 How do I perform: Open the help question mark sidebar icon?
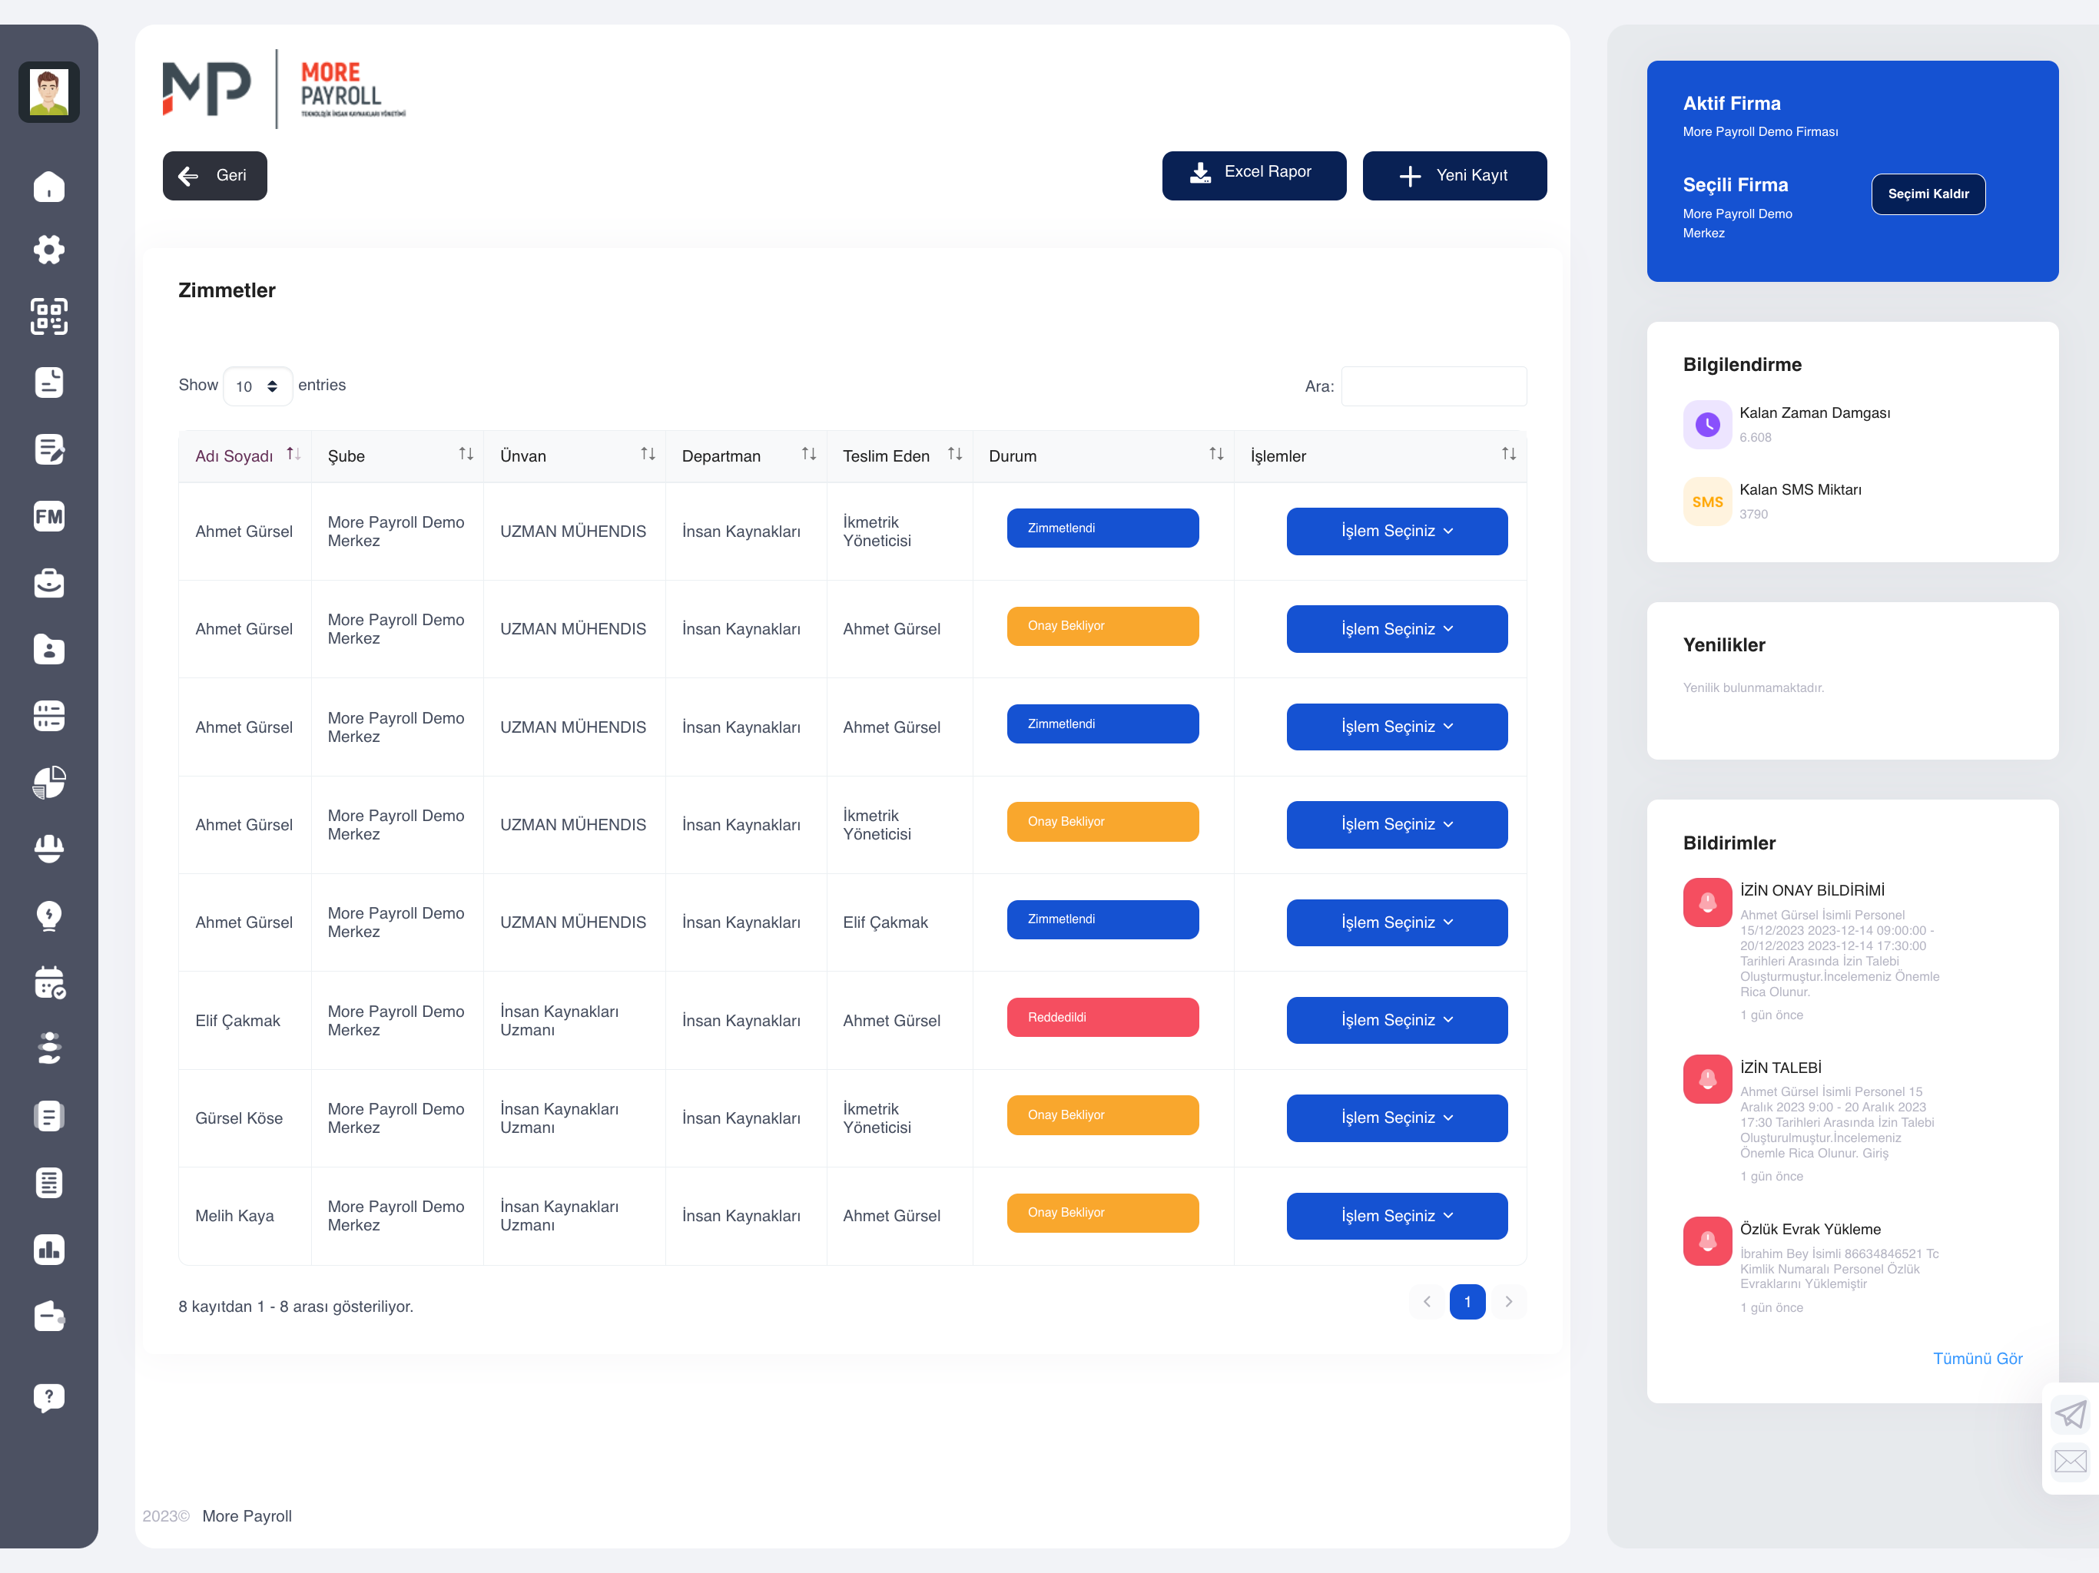click(x=49, y=1397)
